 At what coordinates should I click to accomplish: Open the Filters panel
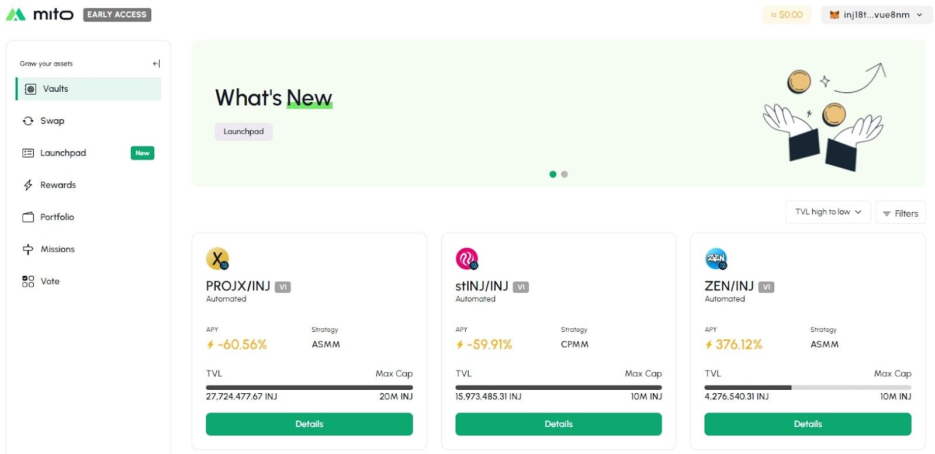[901, 214]
